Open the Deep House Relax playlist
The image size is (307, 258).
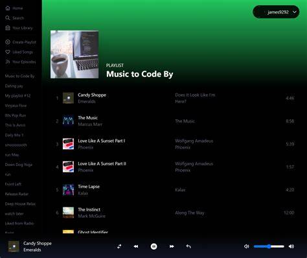coord(20,204)
